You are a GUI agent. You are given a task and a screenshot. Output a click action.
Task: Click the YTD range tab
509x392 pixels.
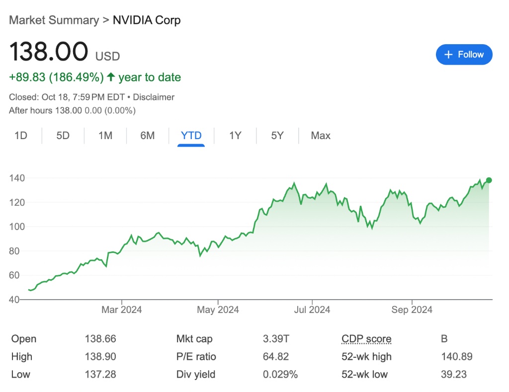pos(191,136)
